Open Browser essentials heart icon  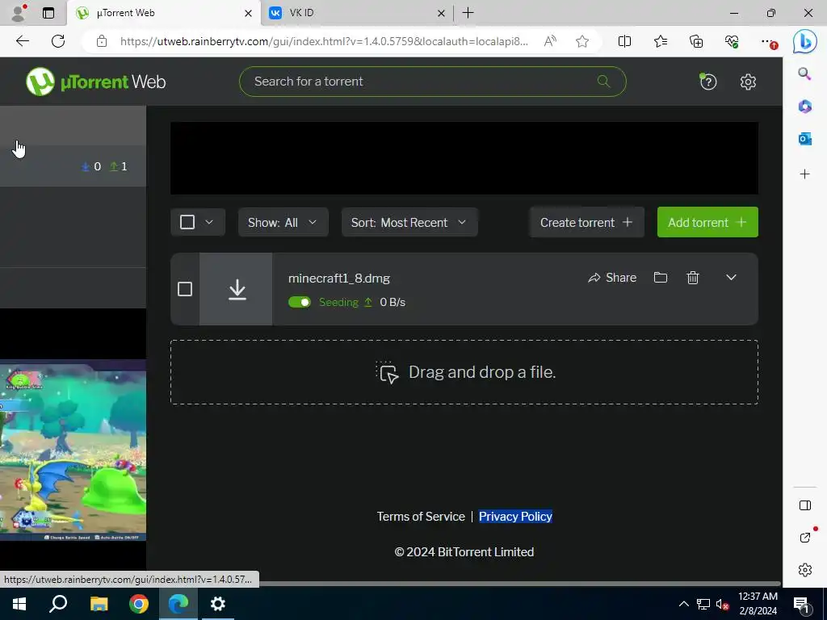tap(732, 41)
